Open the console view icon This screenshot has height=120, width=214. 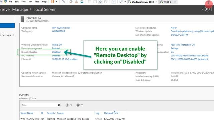[114, 2]
